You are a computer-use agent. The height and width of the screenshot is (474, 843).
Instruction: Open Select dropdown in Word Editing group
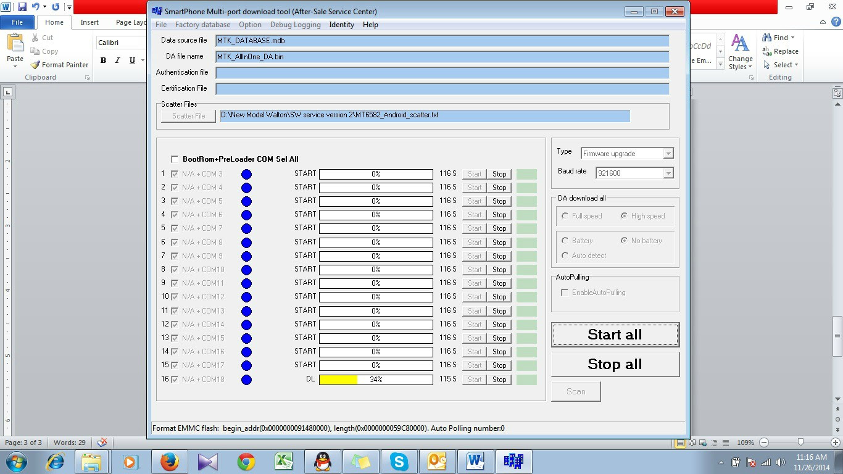pos(780,65)
